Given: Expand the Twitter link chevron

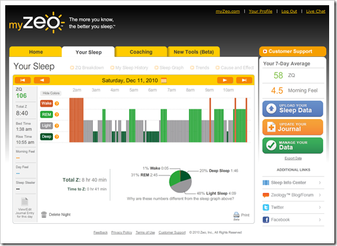Looking at the screenshot, I should pyautogui.click(x=320, y=207).
